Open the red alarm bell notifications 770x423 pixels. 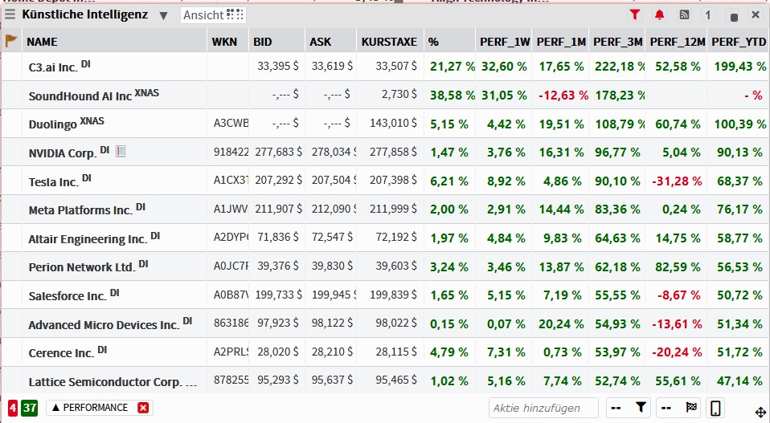[x=659, y=14]
